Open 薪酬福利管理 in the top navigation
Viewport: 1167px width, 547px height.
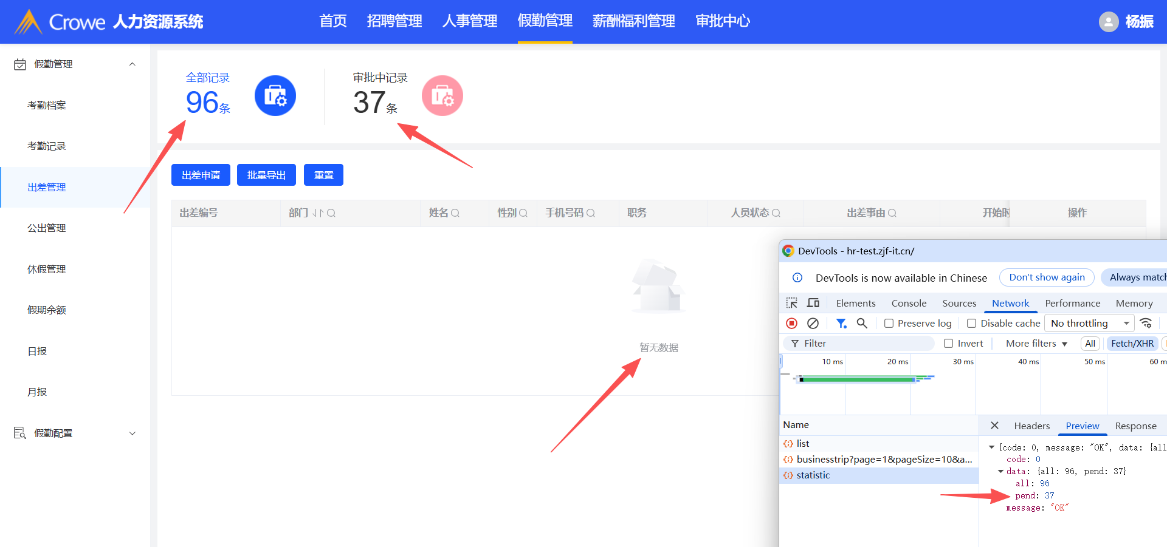[634, 21]
